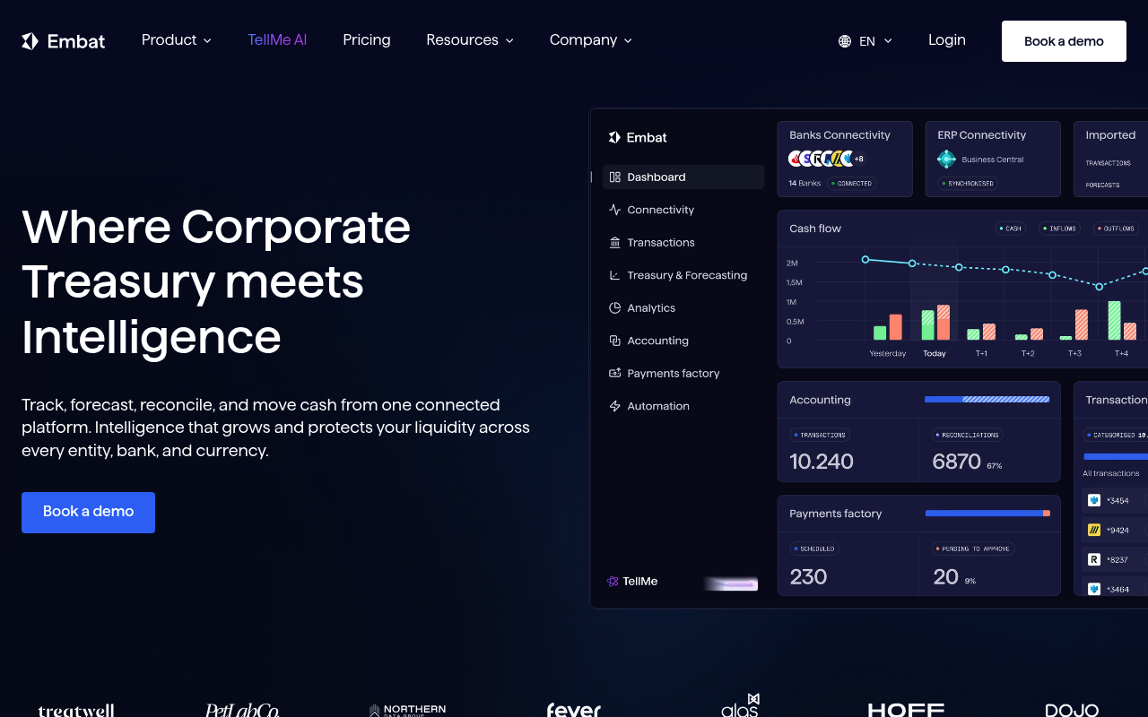Viewport: 1148px width, 717px height.
Task: Toggle the OUTFLOWS legend chip
Action: click(1116, 229)
